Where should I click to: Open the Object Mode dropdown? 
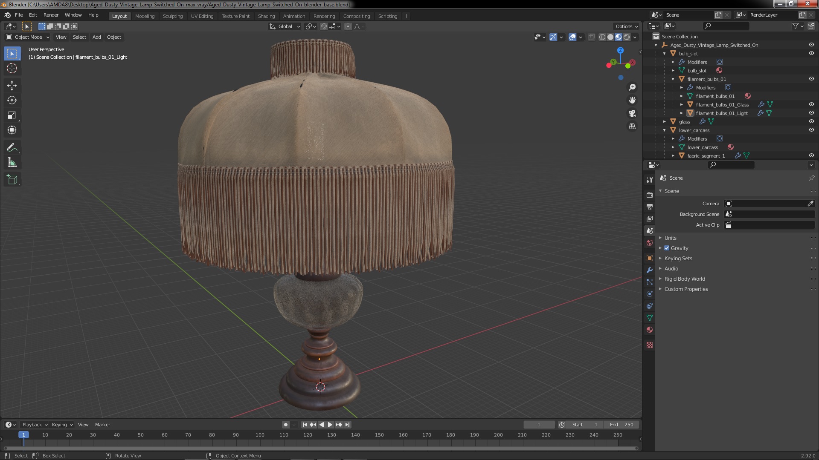[28, 37]
